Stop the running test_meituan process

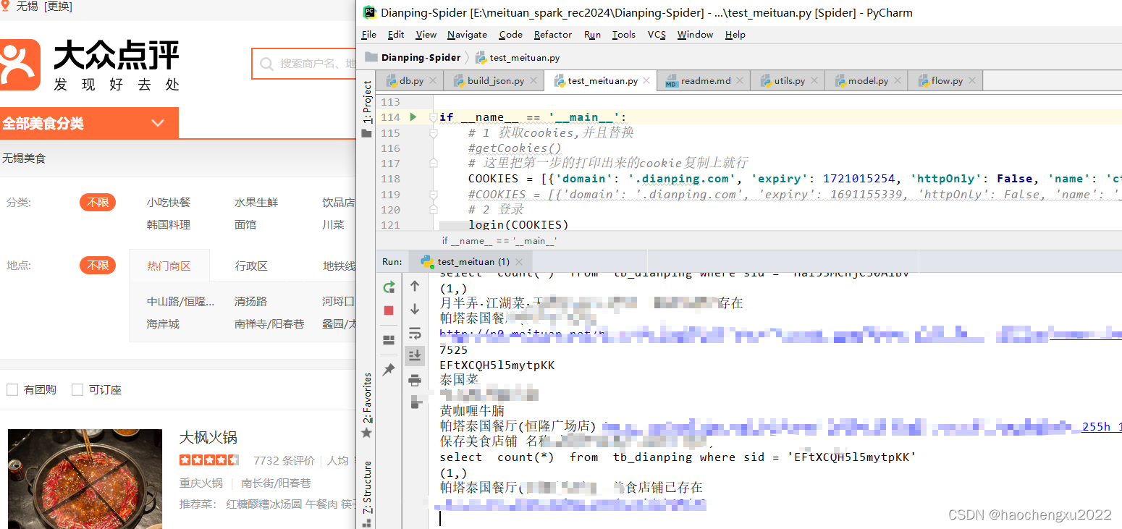pyautogui.click(x=389, y=310)
